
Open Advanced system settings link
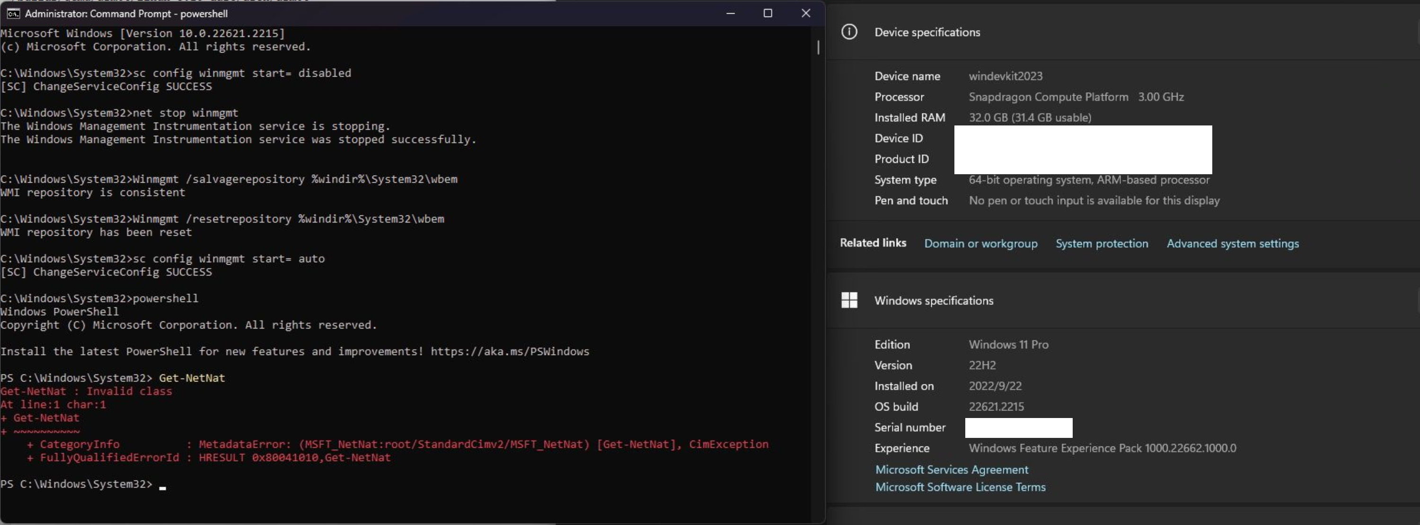(1233, 243)
